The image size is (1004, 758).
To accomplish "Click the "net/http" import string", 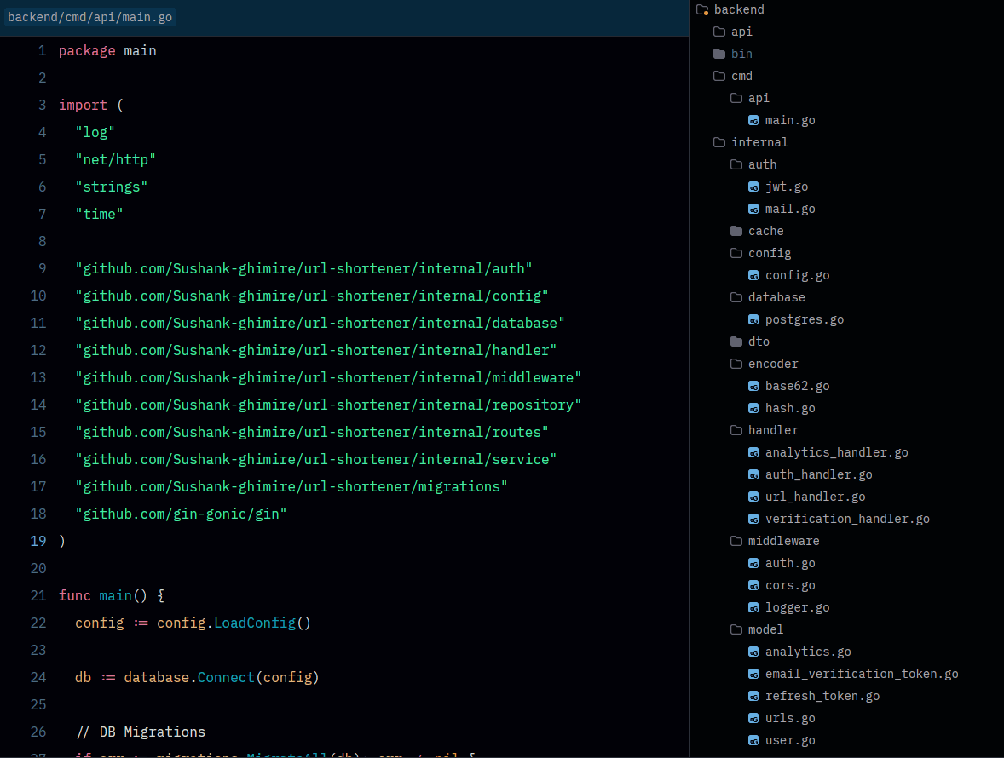I will point(116,160).
